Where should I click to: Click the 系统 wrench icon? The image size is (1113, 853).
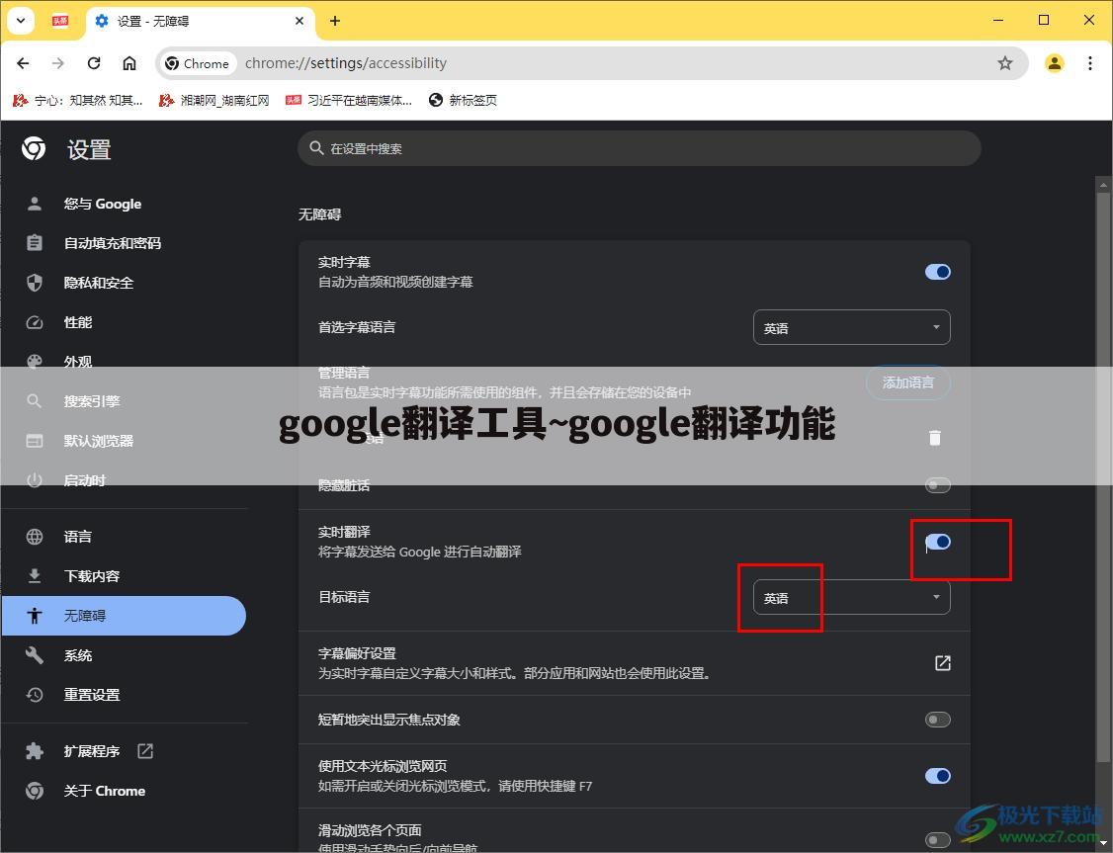[34, 655]
